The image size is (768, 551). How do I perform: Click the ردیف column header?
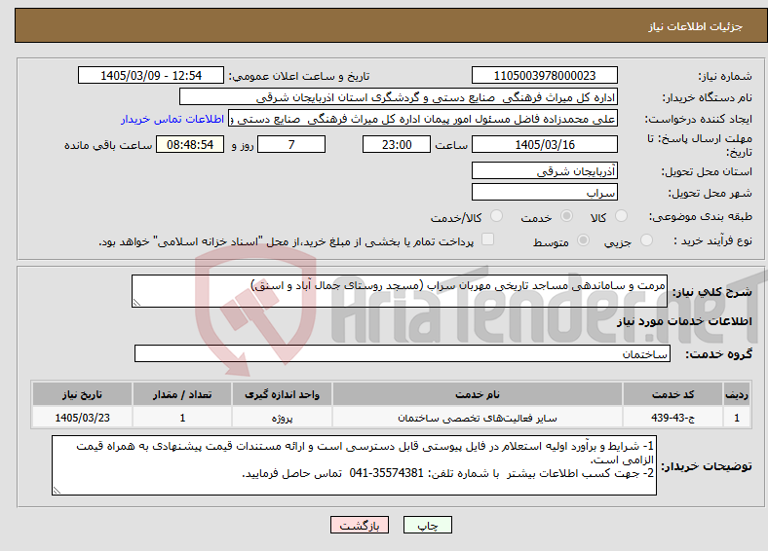(737, 394)
